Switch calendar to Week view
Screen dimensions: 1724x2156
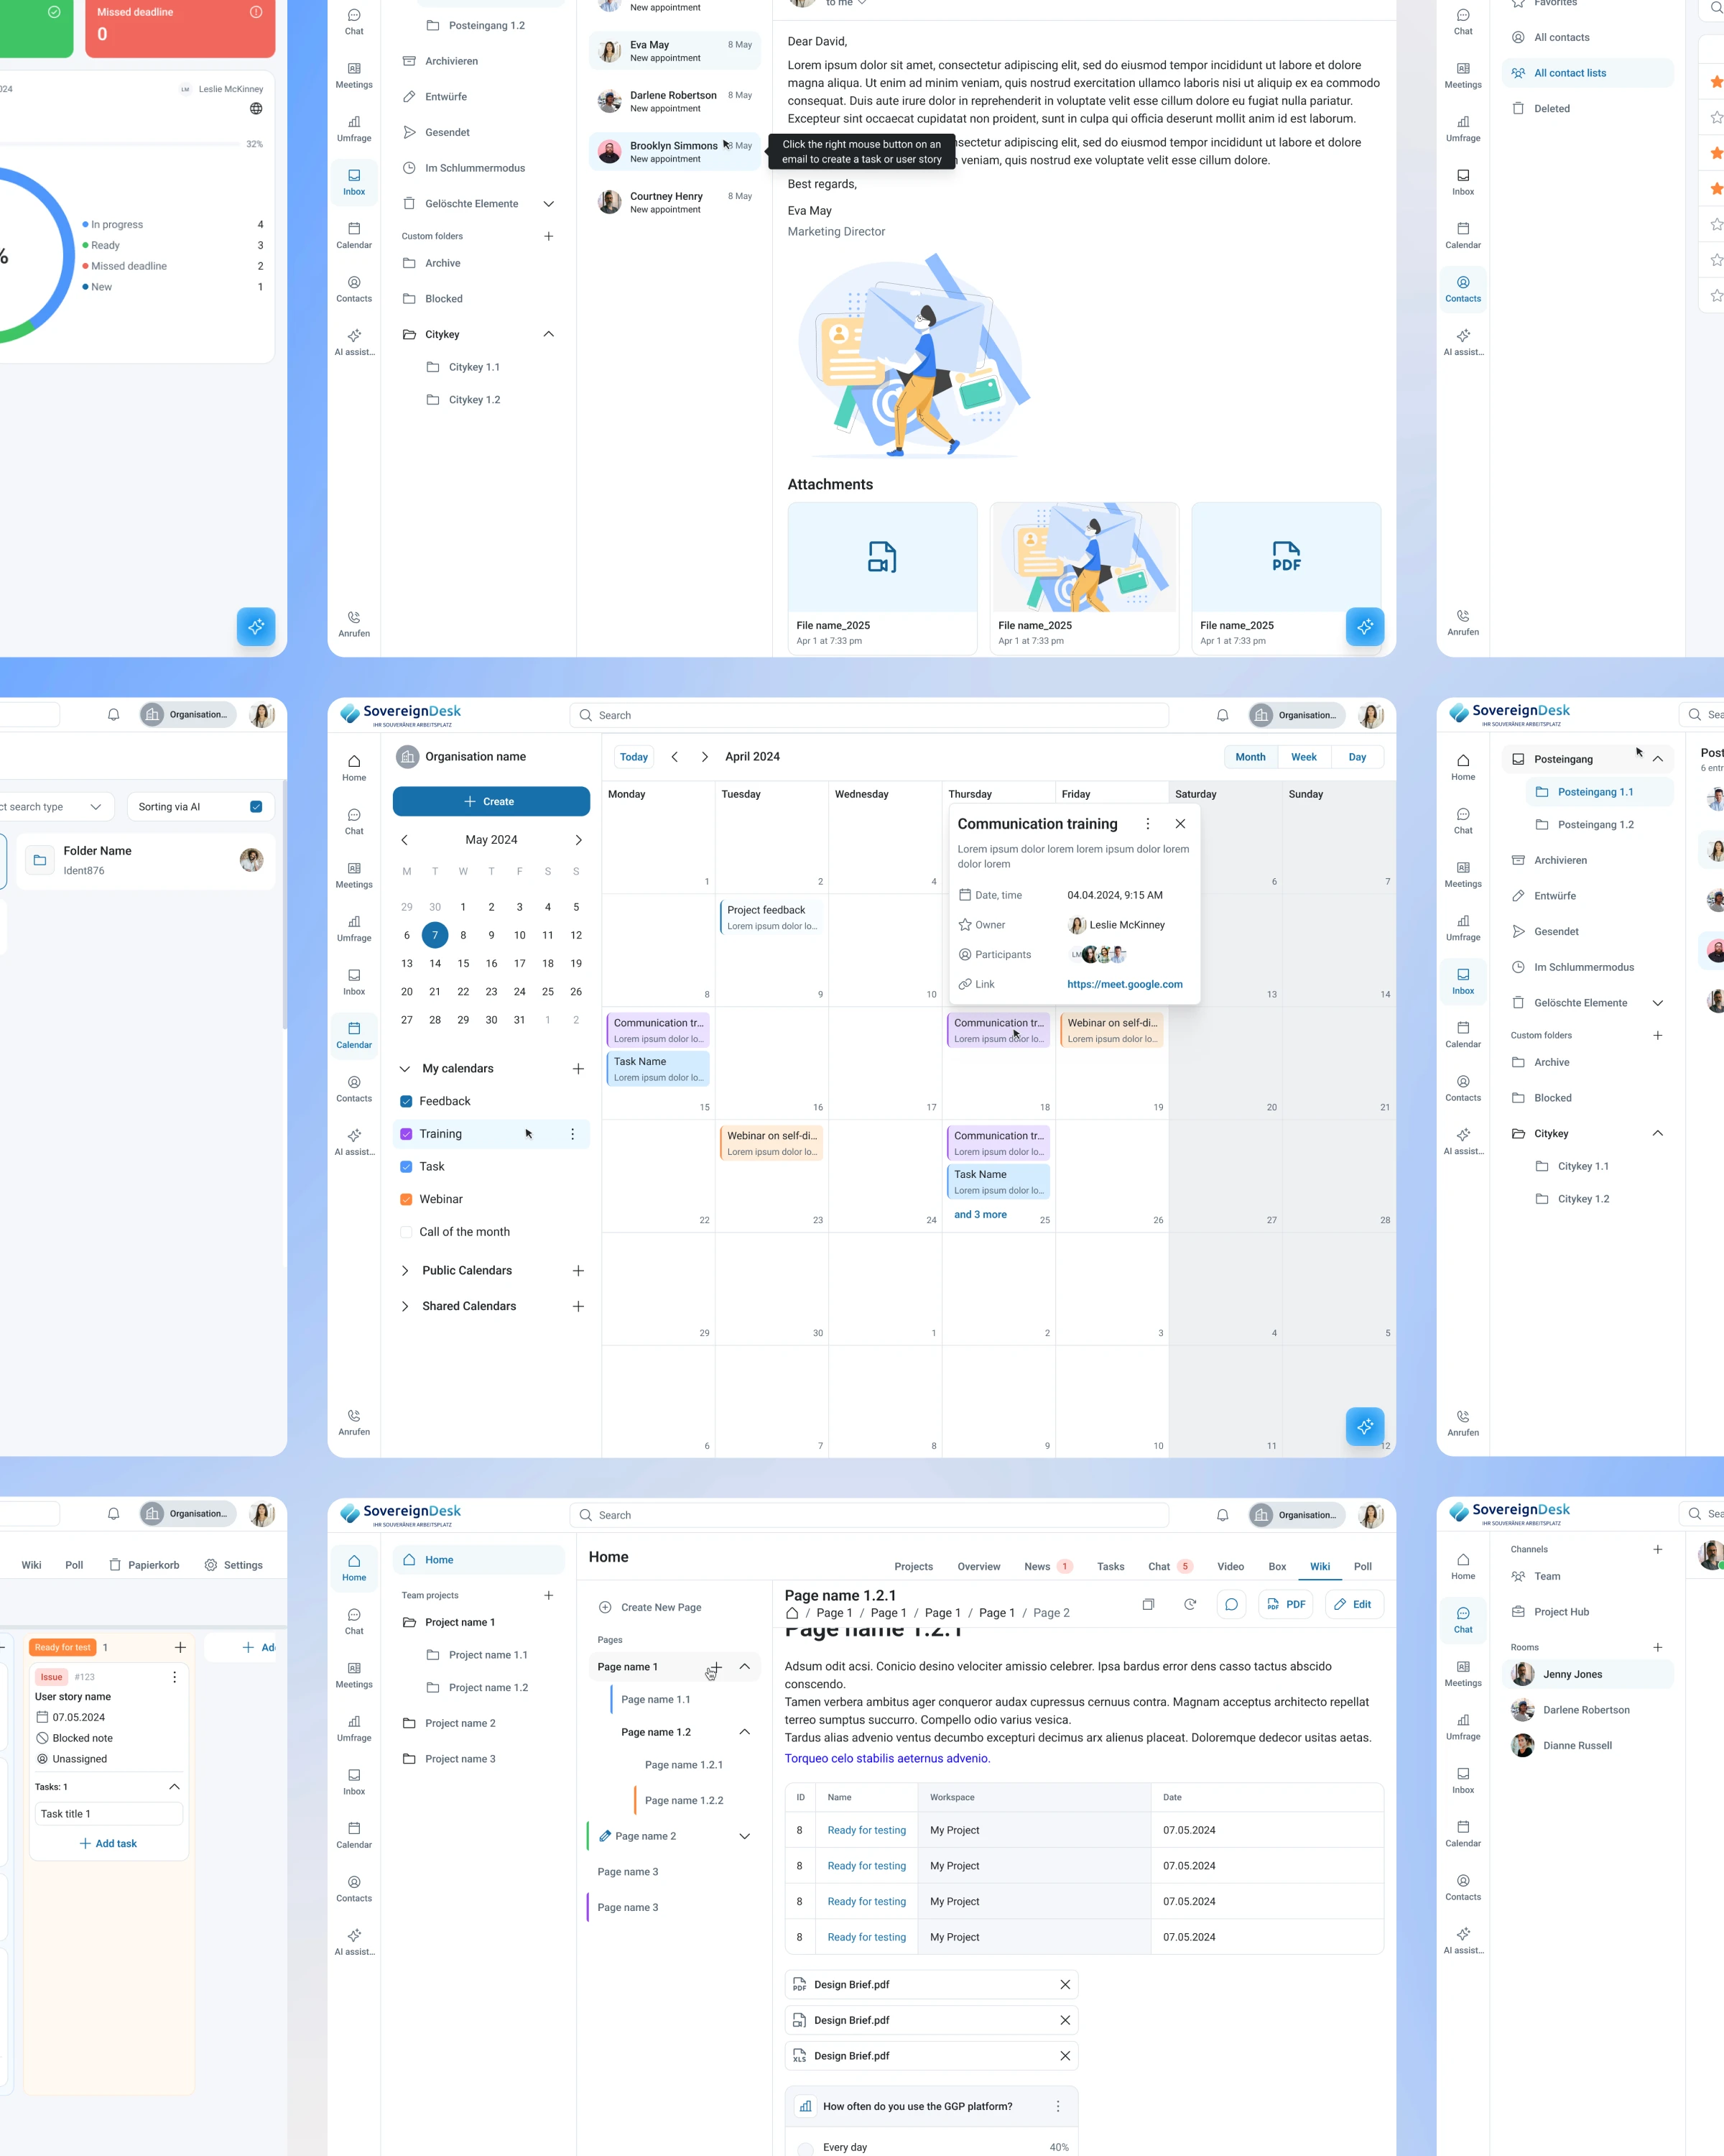(x=1303, y=757)
